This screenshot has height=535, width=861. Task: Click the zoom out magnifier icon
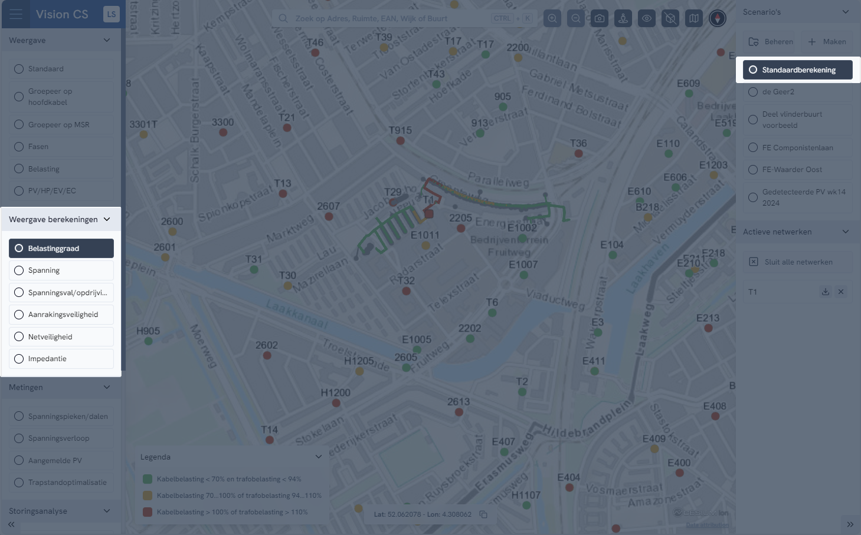[576, 18]
